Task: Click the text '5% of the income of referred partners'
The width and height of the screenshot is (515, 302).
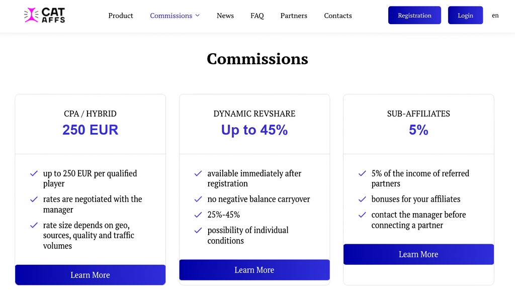Action: pyautogui.click(x=420, y=178)
